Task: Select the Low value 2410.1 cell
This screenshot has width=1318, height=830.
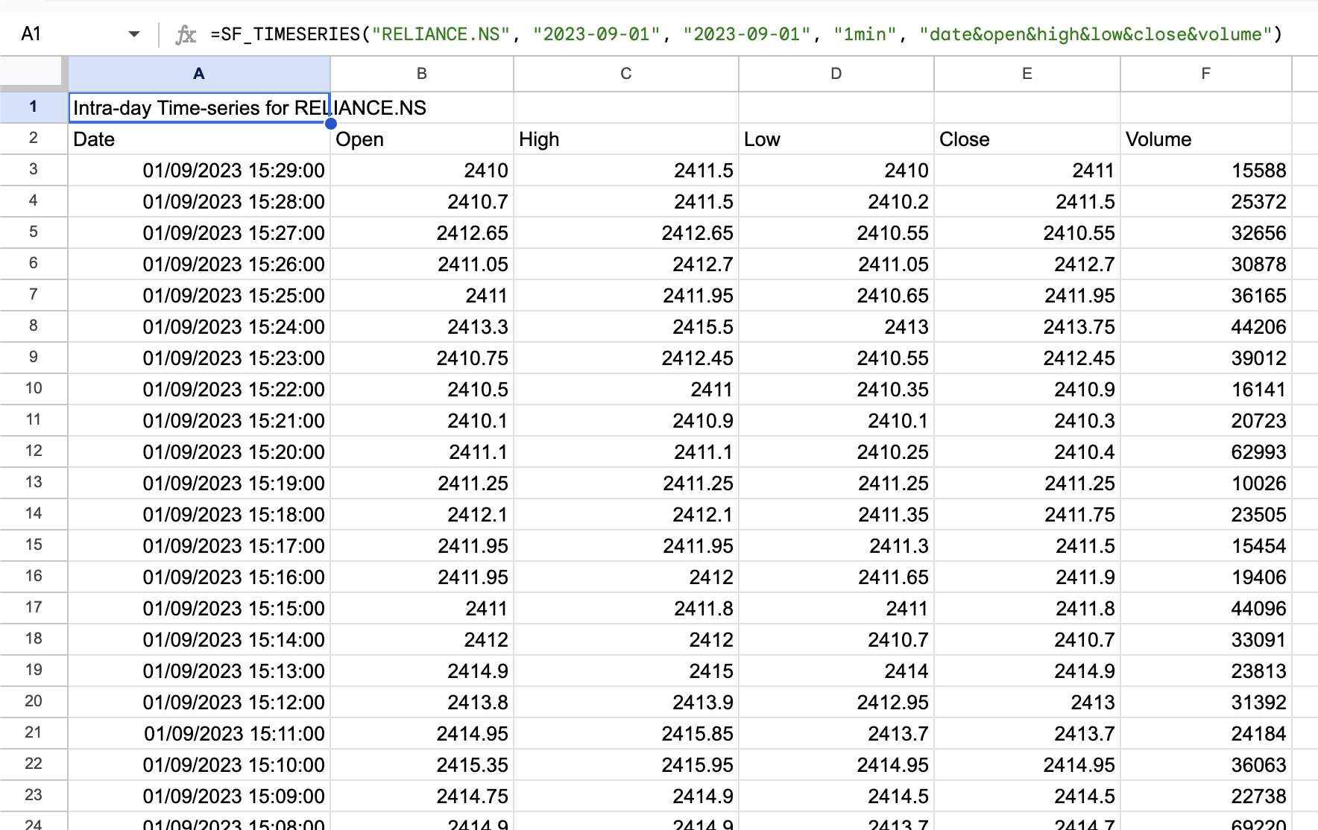Action: click(835, 420)
